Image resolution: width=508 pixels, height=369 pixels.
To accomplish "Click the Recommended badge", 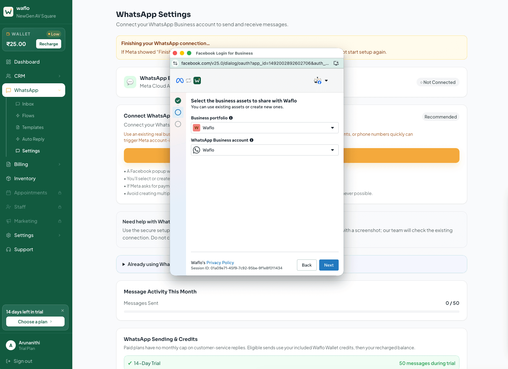I will 441,117.
